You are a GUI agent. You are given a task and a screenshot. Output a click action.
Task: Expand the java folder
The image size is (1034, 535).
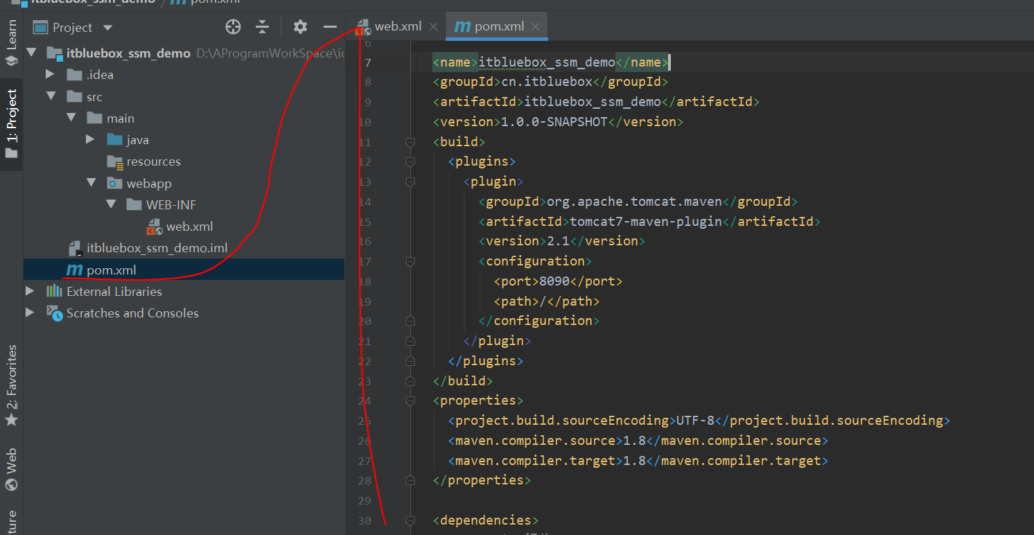(90, 139)
